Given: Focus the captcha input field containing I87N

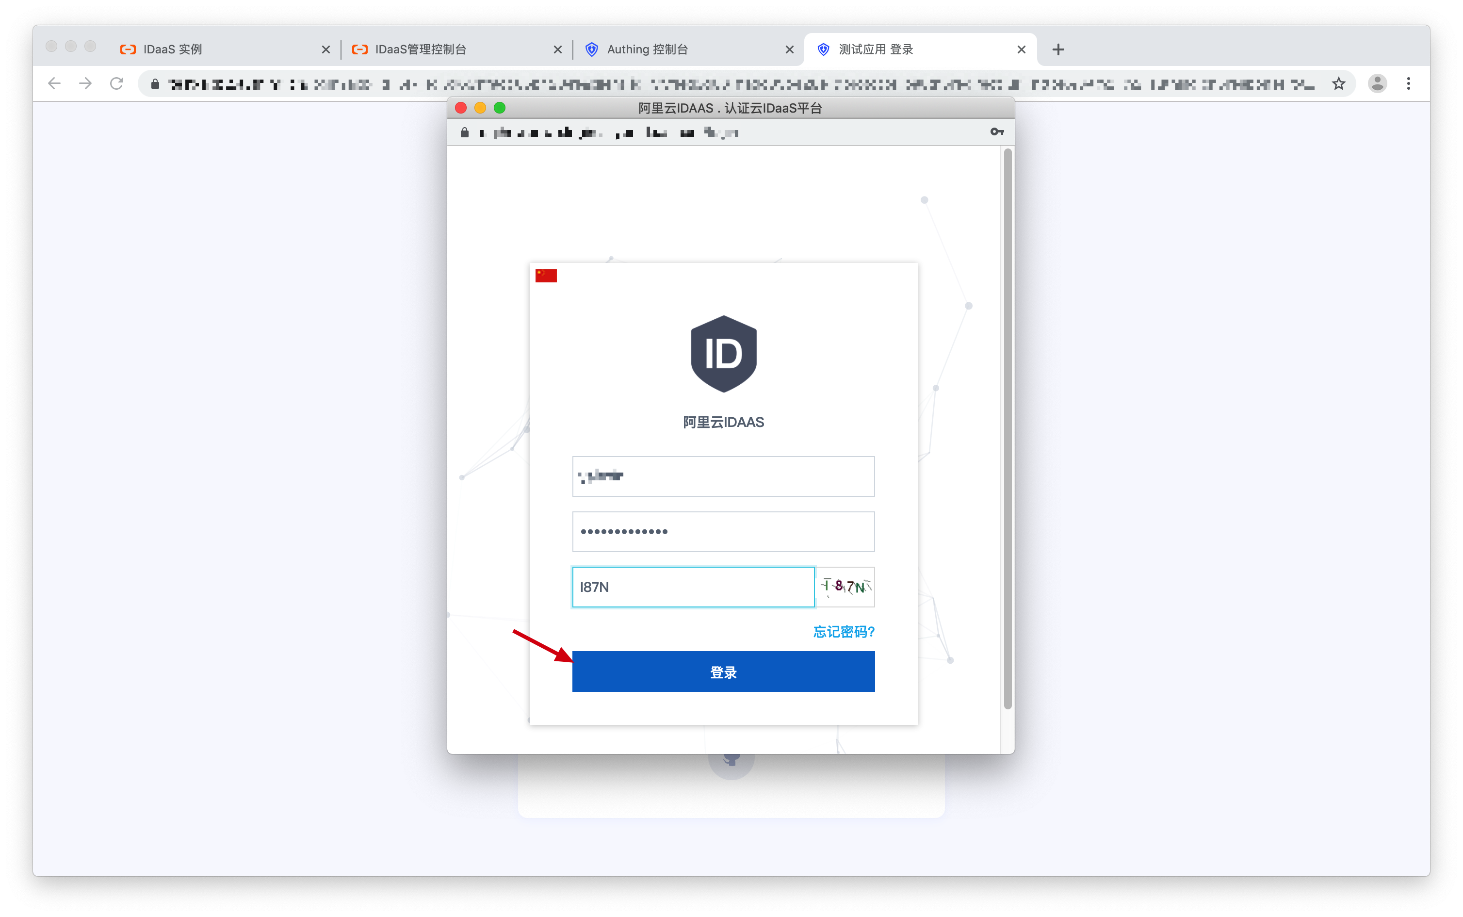Looking at the screenshot, I should (693, 587).
